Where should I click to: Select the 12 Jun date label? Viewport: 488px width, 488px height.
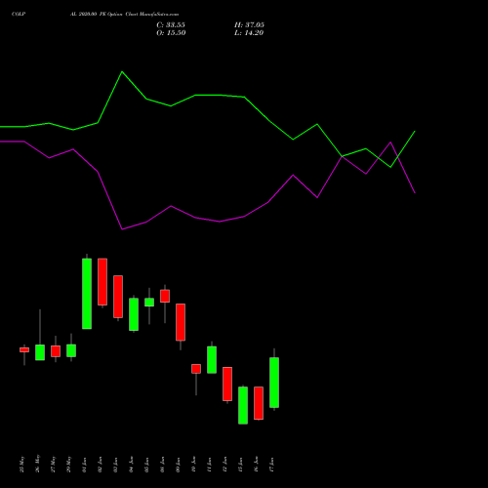(225, 465)
